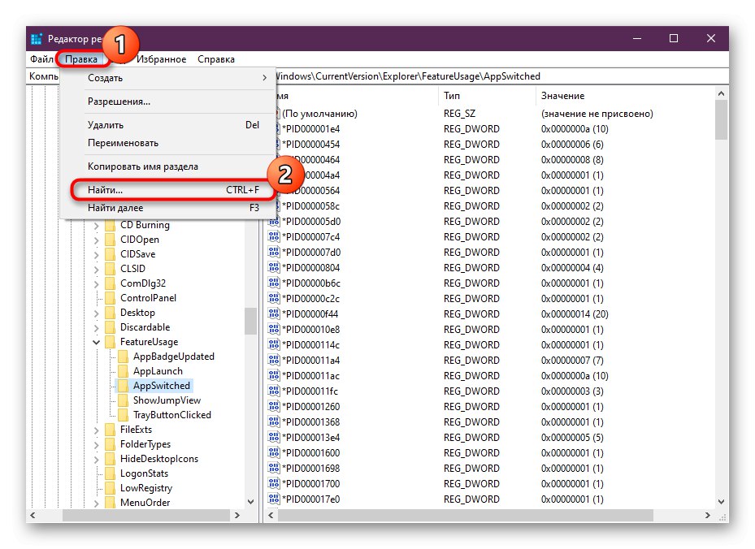Select the LowRegistry key

(x=146, y=488)
